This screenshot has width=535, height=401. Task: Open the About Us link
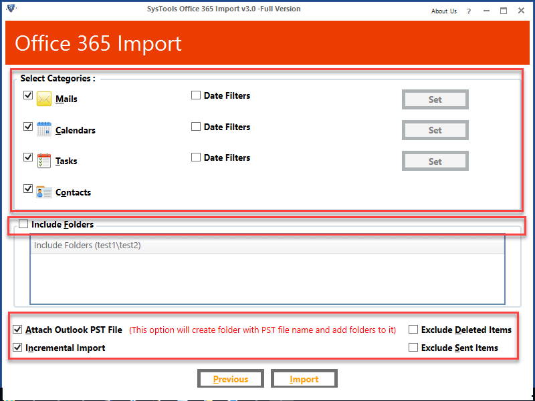443,11
